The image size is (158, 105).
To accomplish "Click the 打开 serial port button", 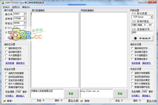I will (16, 38).
